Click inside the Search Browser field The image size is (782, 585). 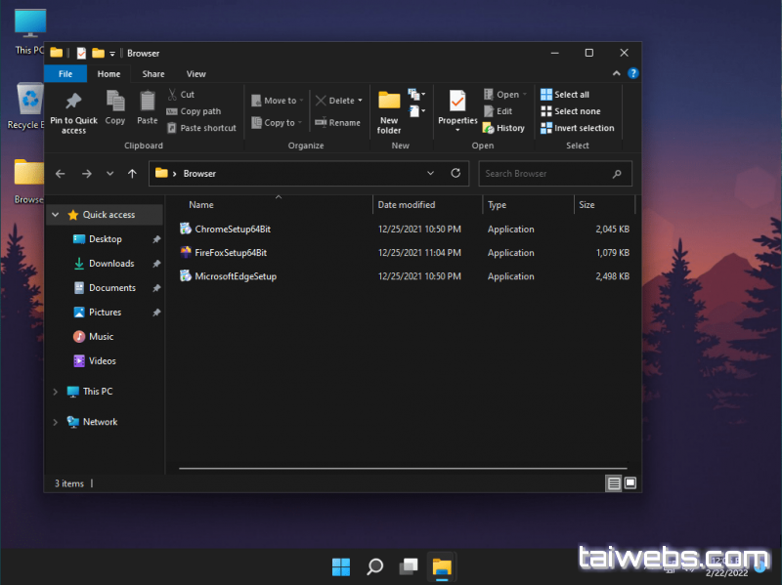[x=545, y=174]
